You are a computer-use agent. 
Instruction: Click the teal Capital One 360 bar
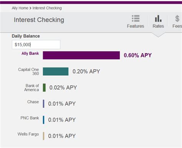[x=56, y=72]
